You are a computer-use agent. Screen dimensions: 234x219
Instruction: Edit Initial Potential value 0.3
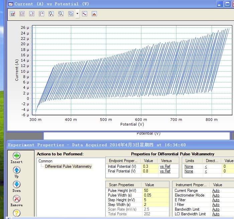(x=149, y=166)
